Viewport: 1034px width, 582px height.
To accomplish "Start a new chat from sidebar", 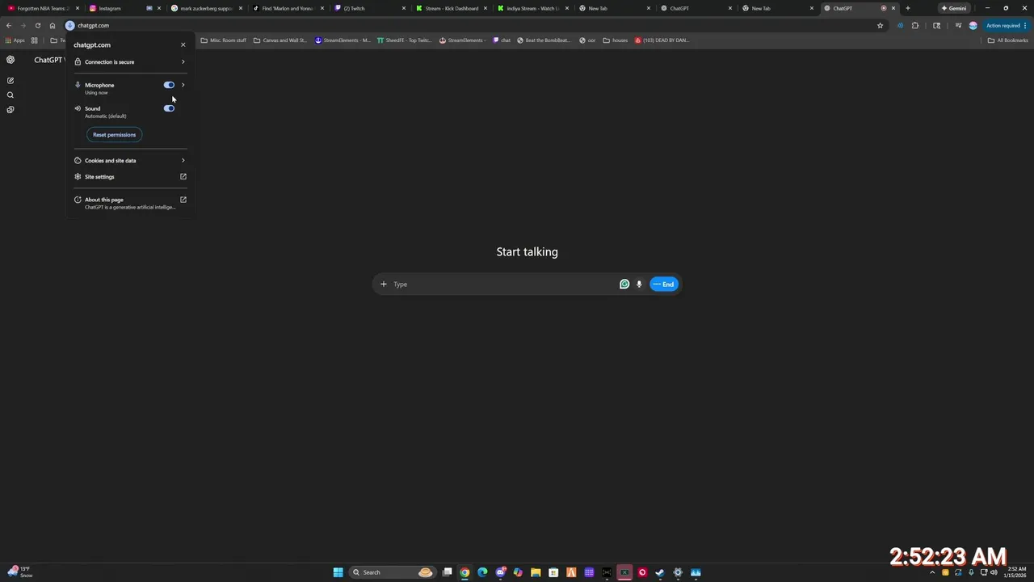I will 11,81.
